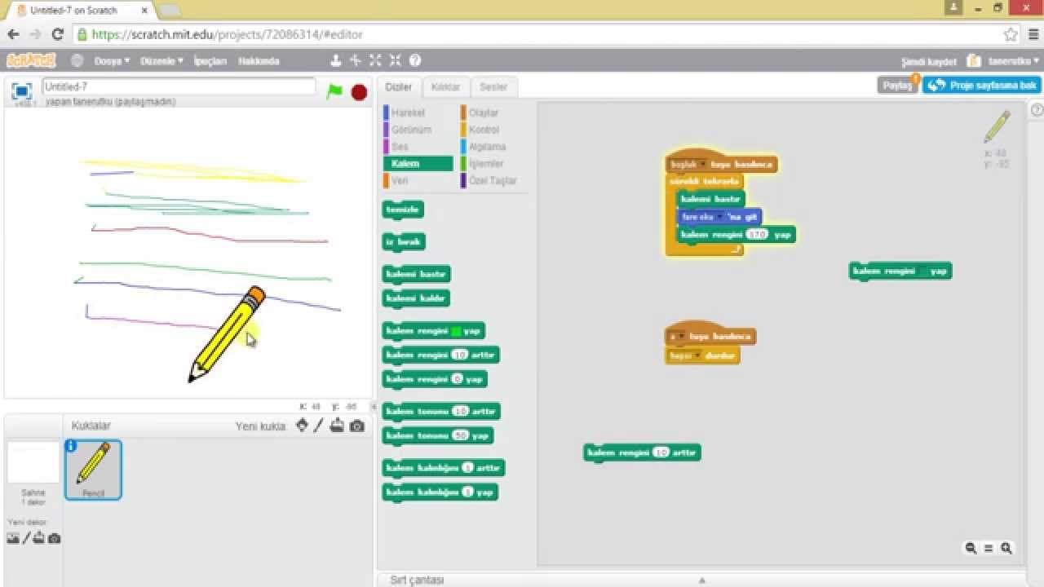
Task: Open the tanerutku account dropdown
Action: point(1014,61)
